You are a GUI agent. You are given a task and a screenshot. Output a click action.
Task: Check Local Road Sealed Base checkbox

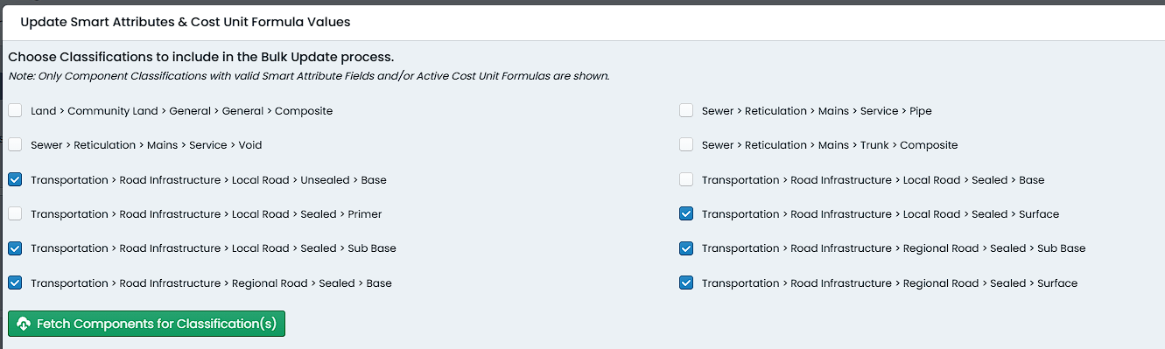(x=686, y=180)
